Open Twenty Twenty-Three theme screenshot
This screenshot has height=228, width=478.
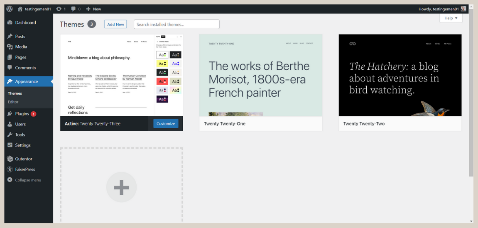tap(121, 75)
